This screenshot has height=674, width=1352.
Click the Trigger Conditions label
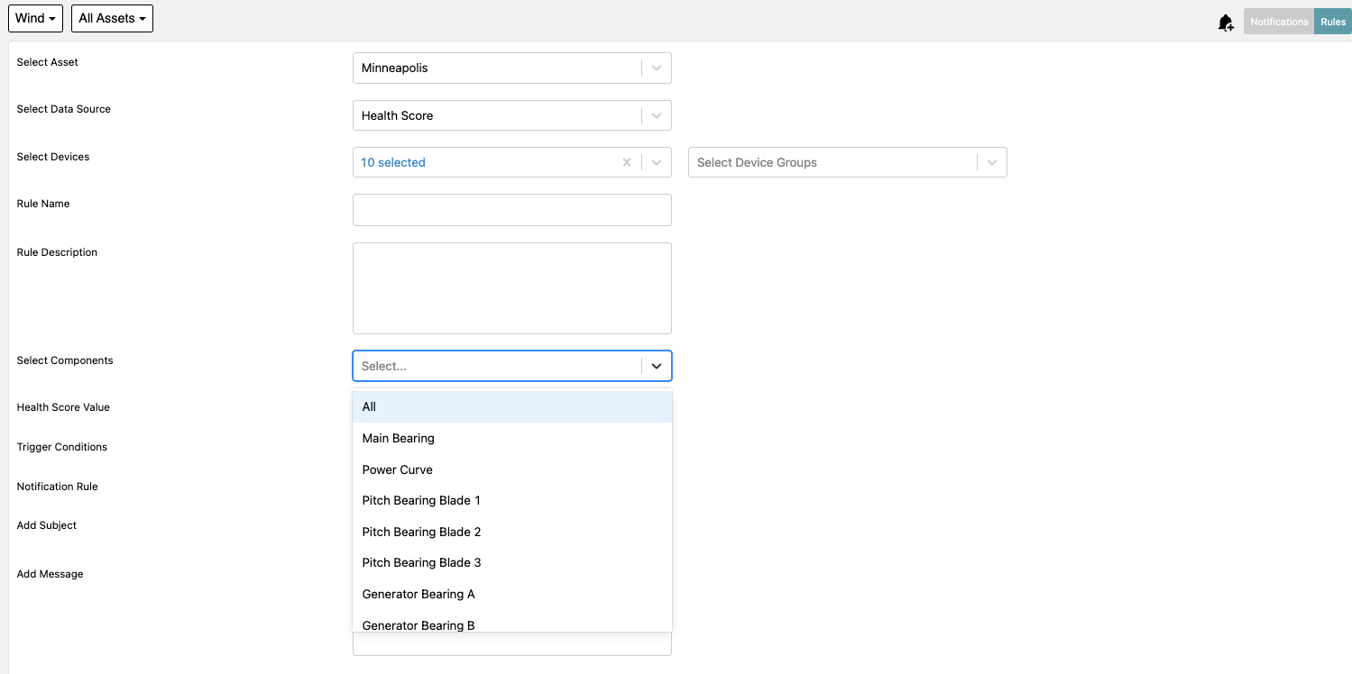[x=62, y=447]
